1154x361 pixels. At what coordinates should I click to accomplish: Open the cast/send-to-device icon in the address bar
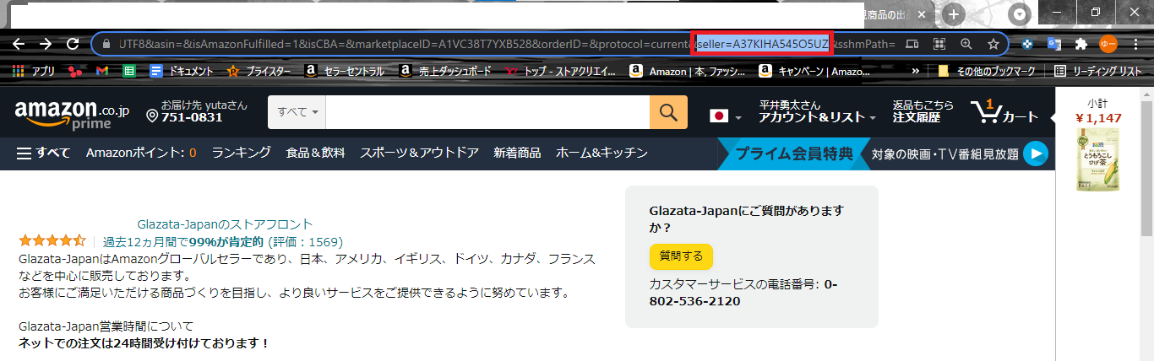[912, 44]
